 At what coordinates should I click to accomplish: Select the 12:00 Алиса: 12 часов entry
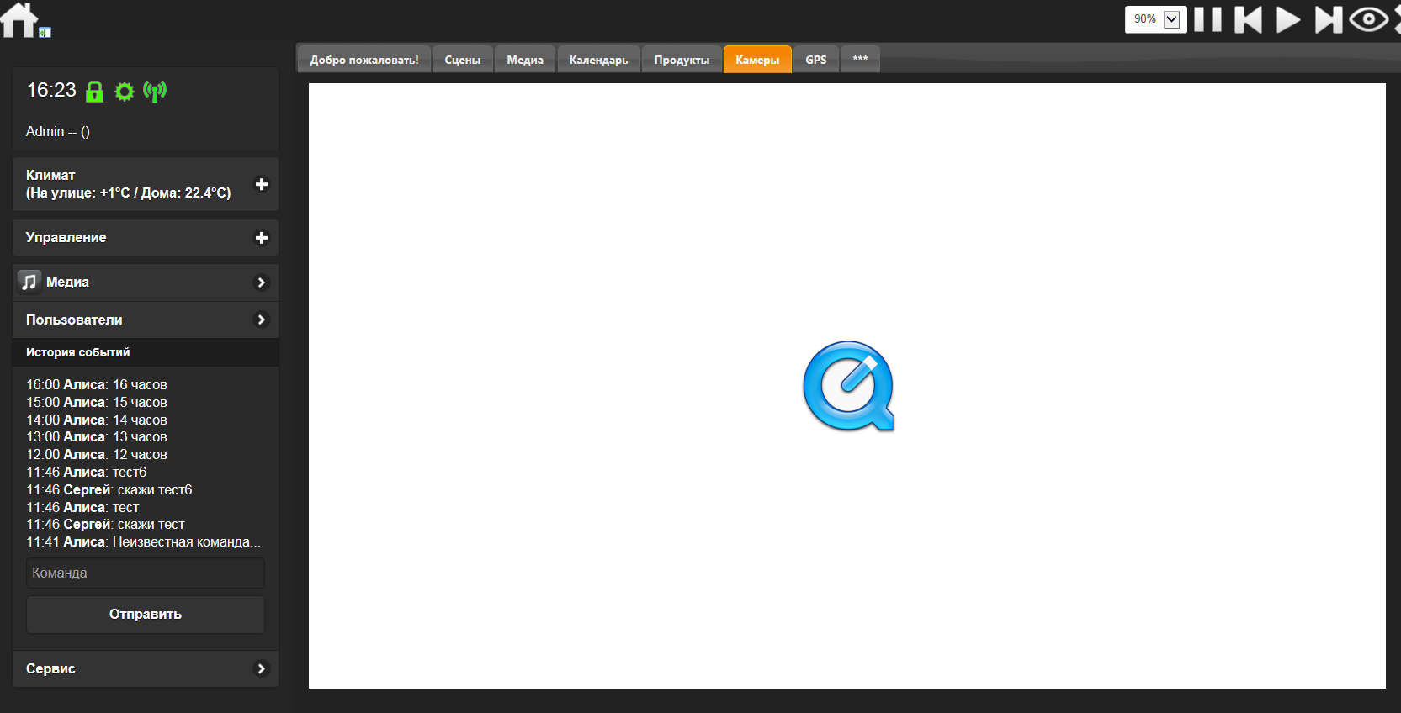[97, 455]
